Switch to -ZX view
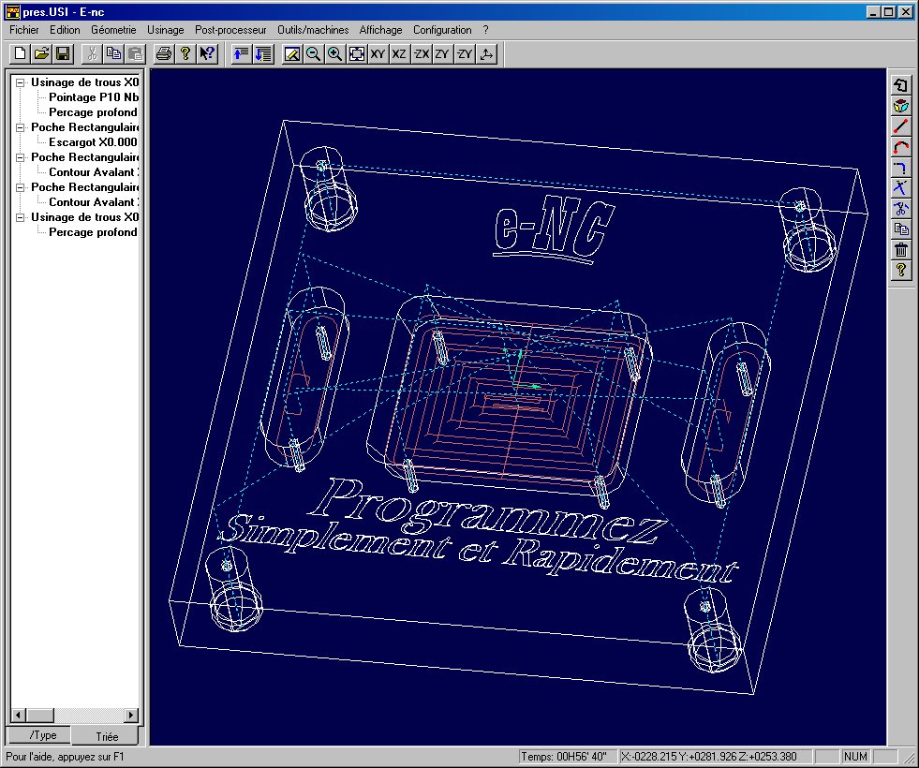 (x=421, y=54)
